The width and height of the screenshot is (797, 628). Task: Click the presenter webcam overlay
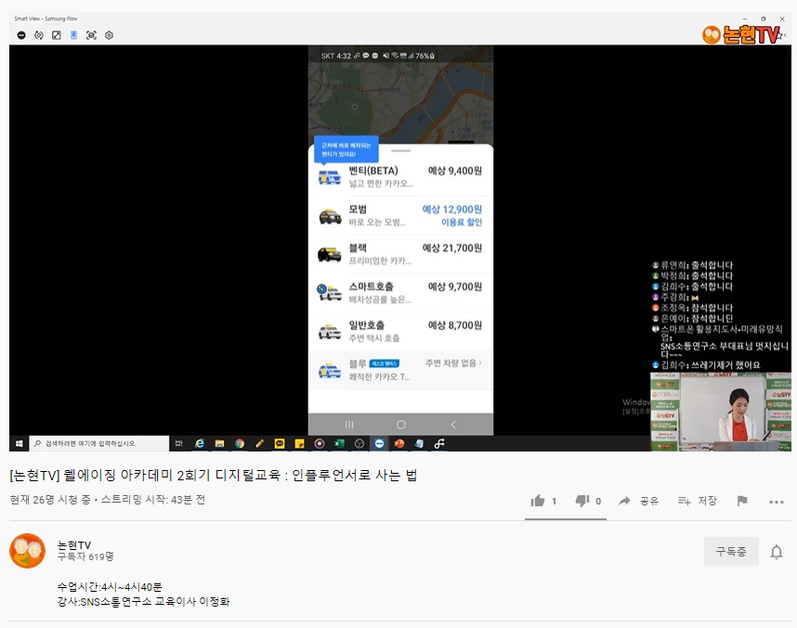coord(721,412)
